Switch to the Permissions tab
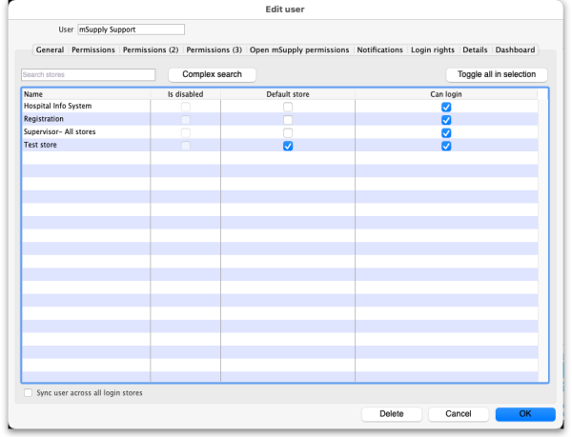The width and height of the screenshot is (572, 437). (x=93, y=50)
